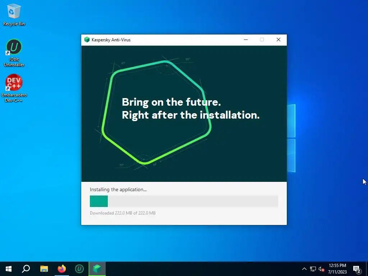Open the network status tray icon
This screenshot has width=368, height=276.
click(x=313, y=269)
